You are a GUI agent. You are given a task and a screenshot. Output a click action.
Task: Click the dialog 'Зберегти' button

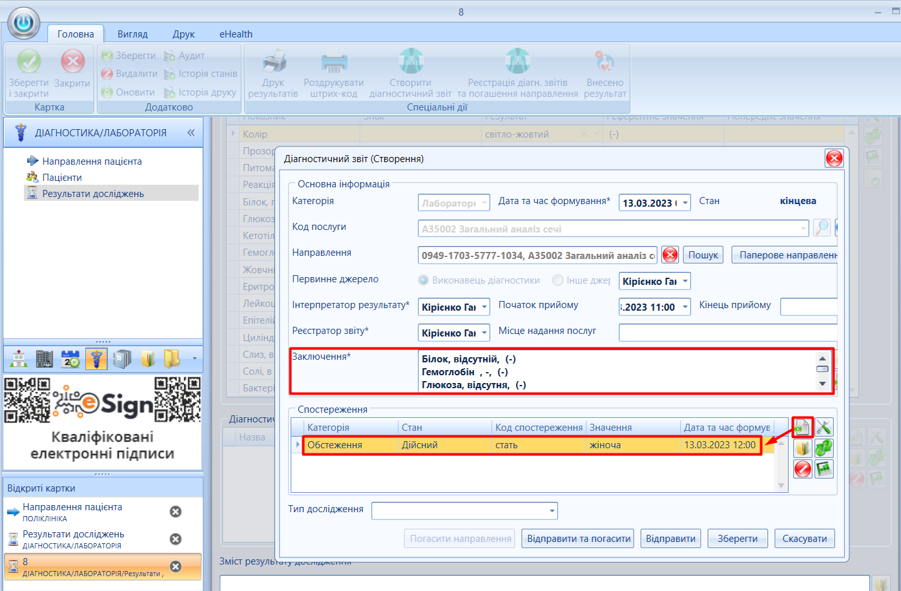click(738, 539)
